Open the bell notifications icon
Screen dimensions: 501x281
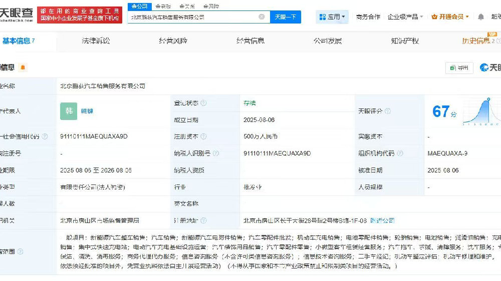pyautogui.click(x=480, y=17)
